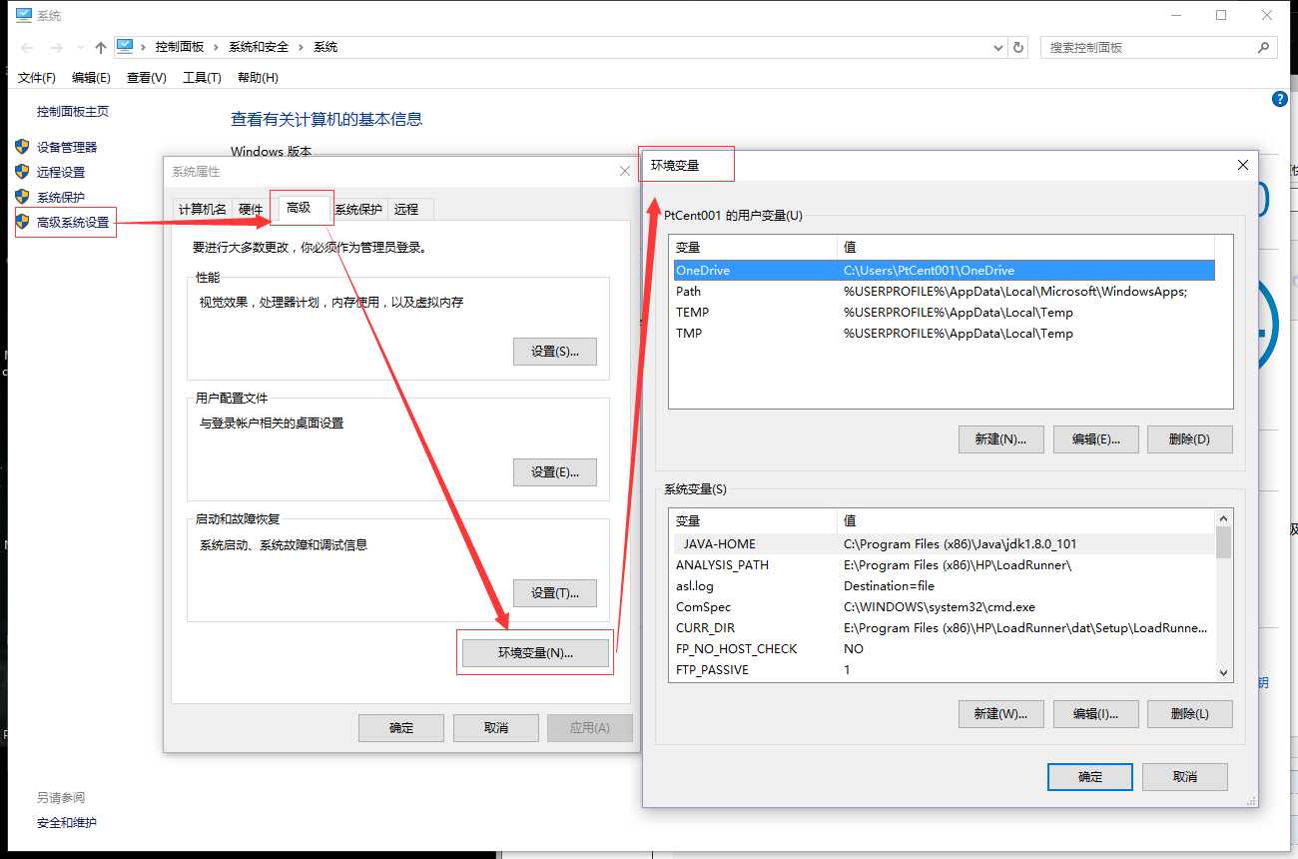Refresh the Control Panel address bar
The width and height of the screenshot is (1298, 859).
(1018, 47)
